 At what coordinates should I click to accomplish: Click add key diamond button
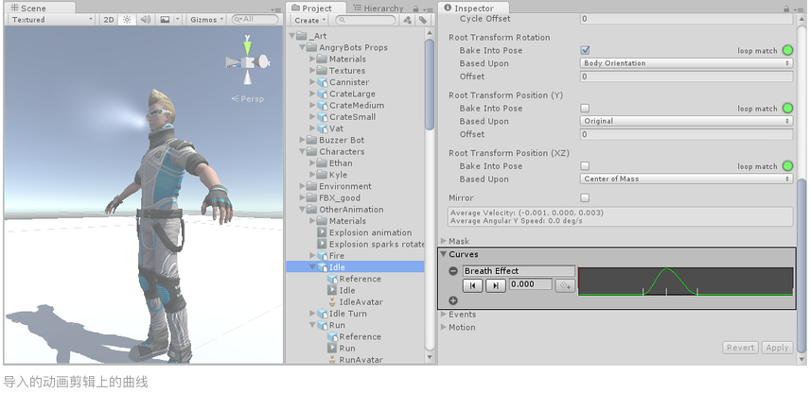565,285
